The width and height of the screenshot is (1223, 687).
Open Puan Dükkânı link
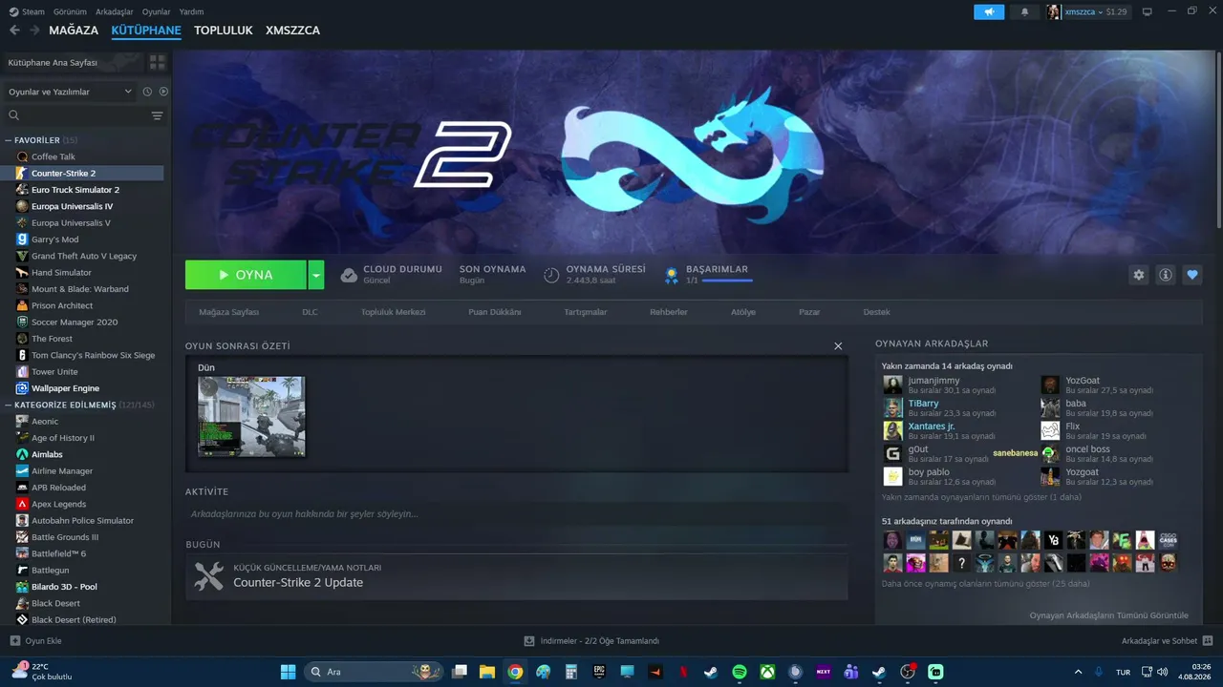click(x=495, y=312)
